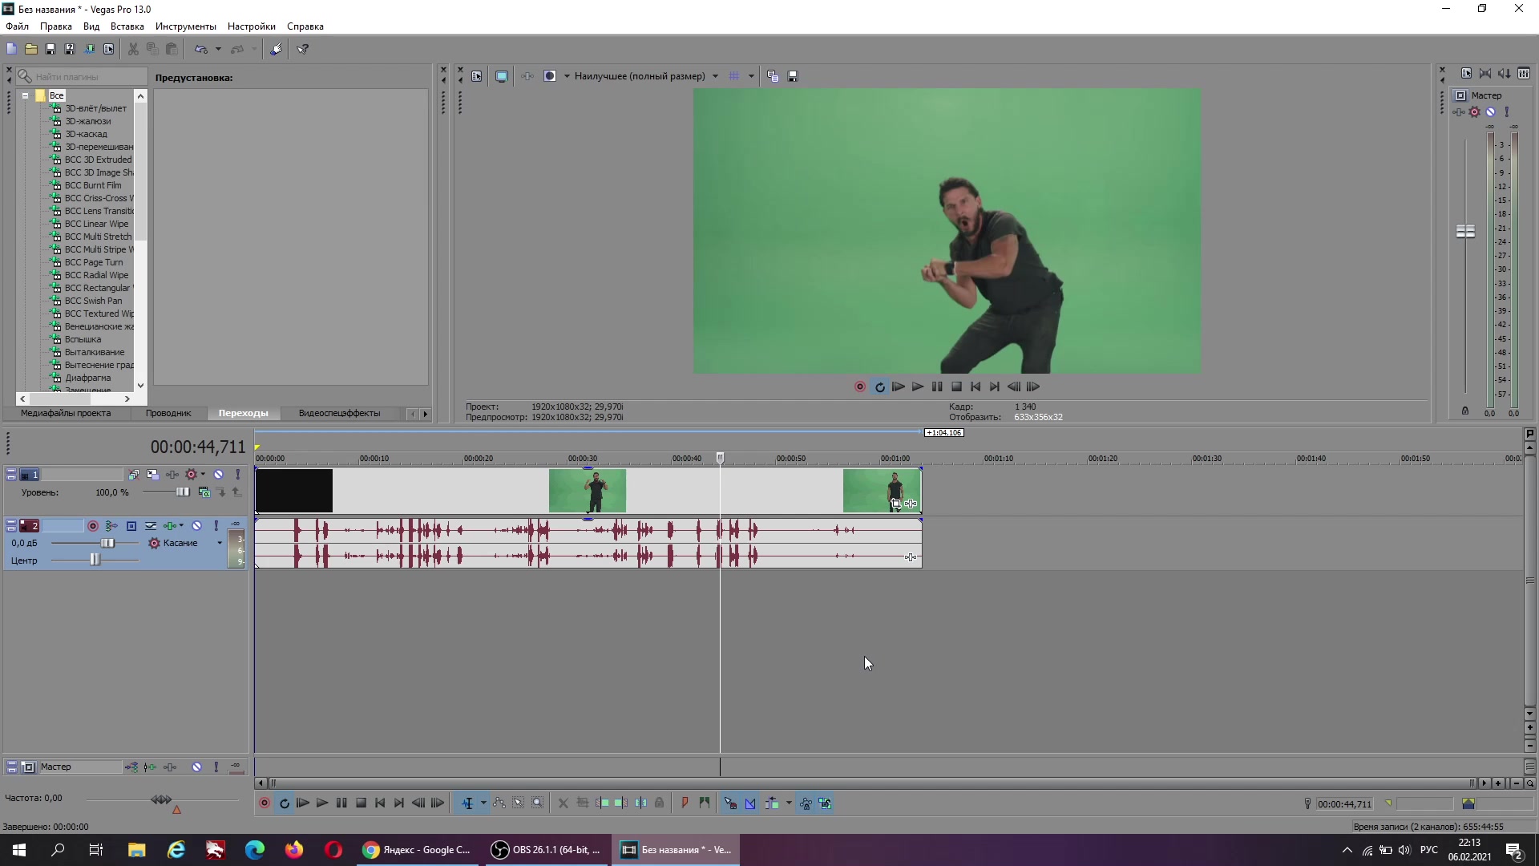This screenshot has width=1539, height=866.
Task: Open the undo history dropdown arrow
Action: (x=218, y=49)
